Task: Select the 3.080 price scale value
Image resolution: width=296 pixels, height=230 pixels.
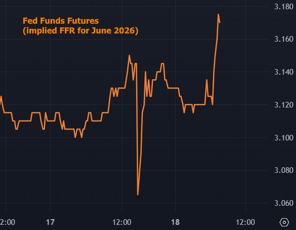Action: pyautogui.click(x=284, y=170)
